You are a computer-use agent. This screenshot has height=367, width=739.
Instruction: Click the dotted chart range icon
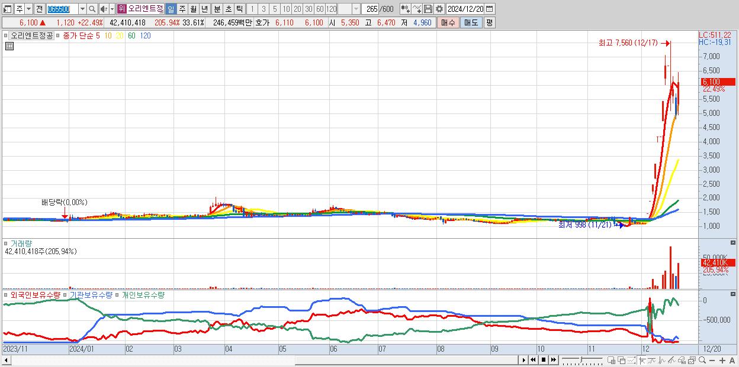click(631, 360)
